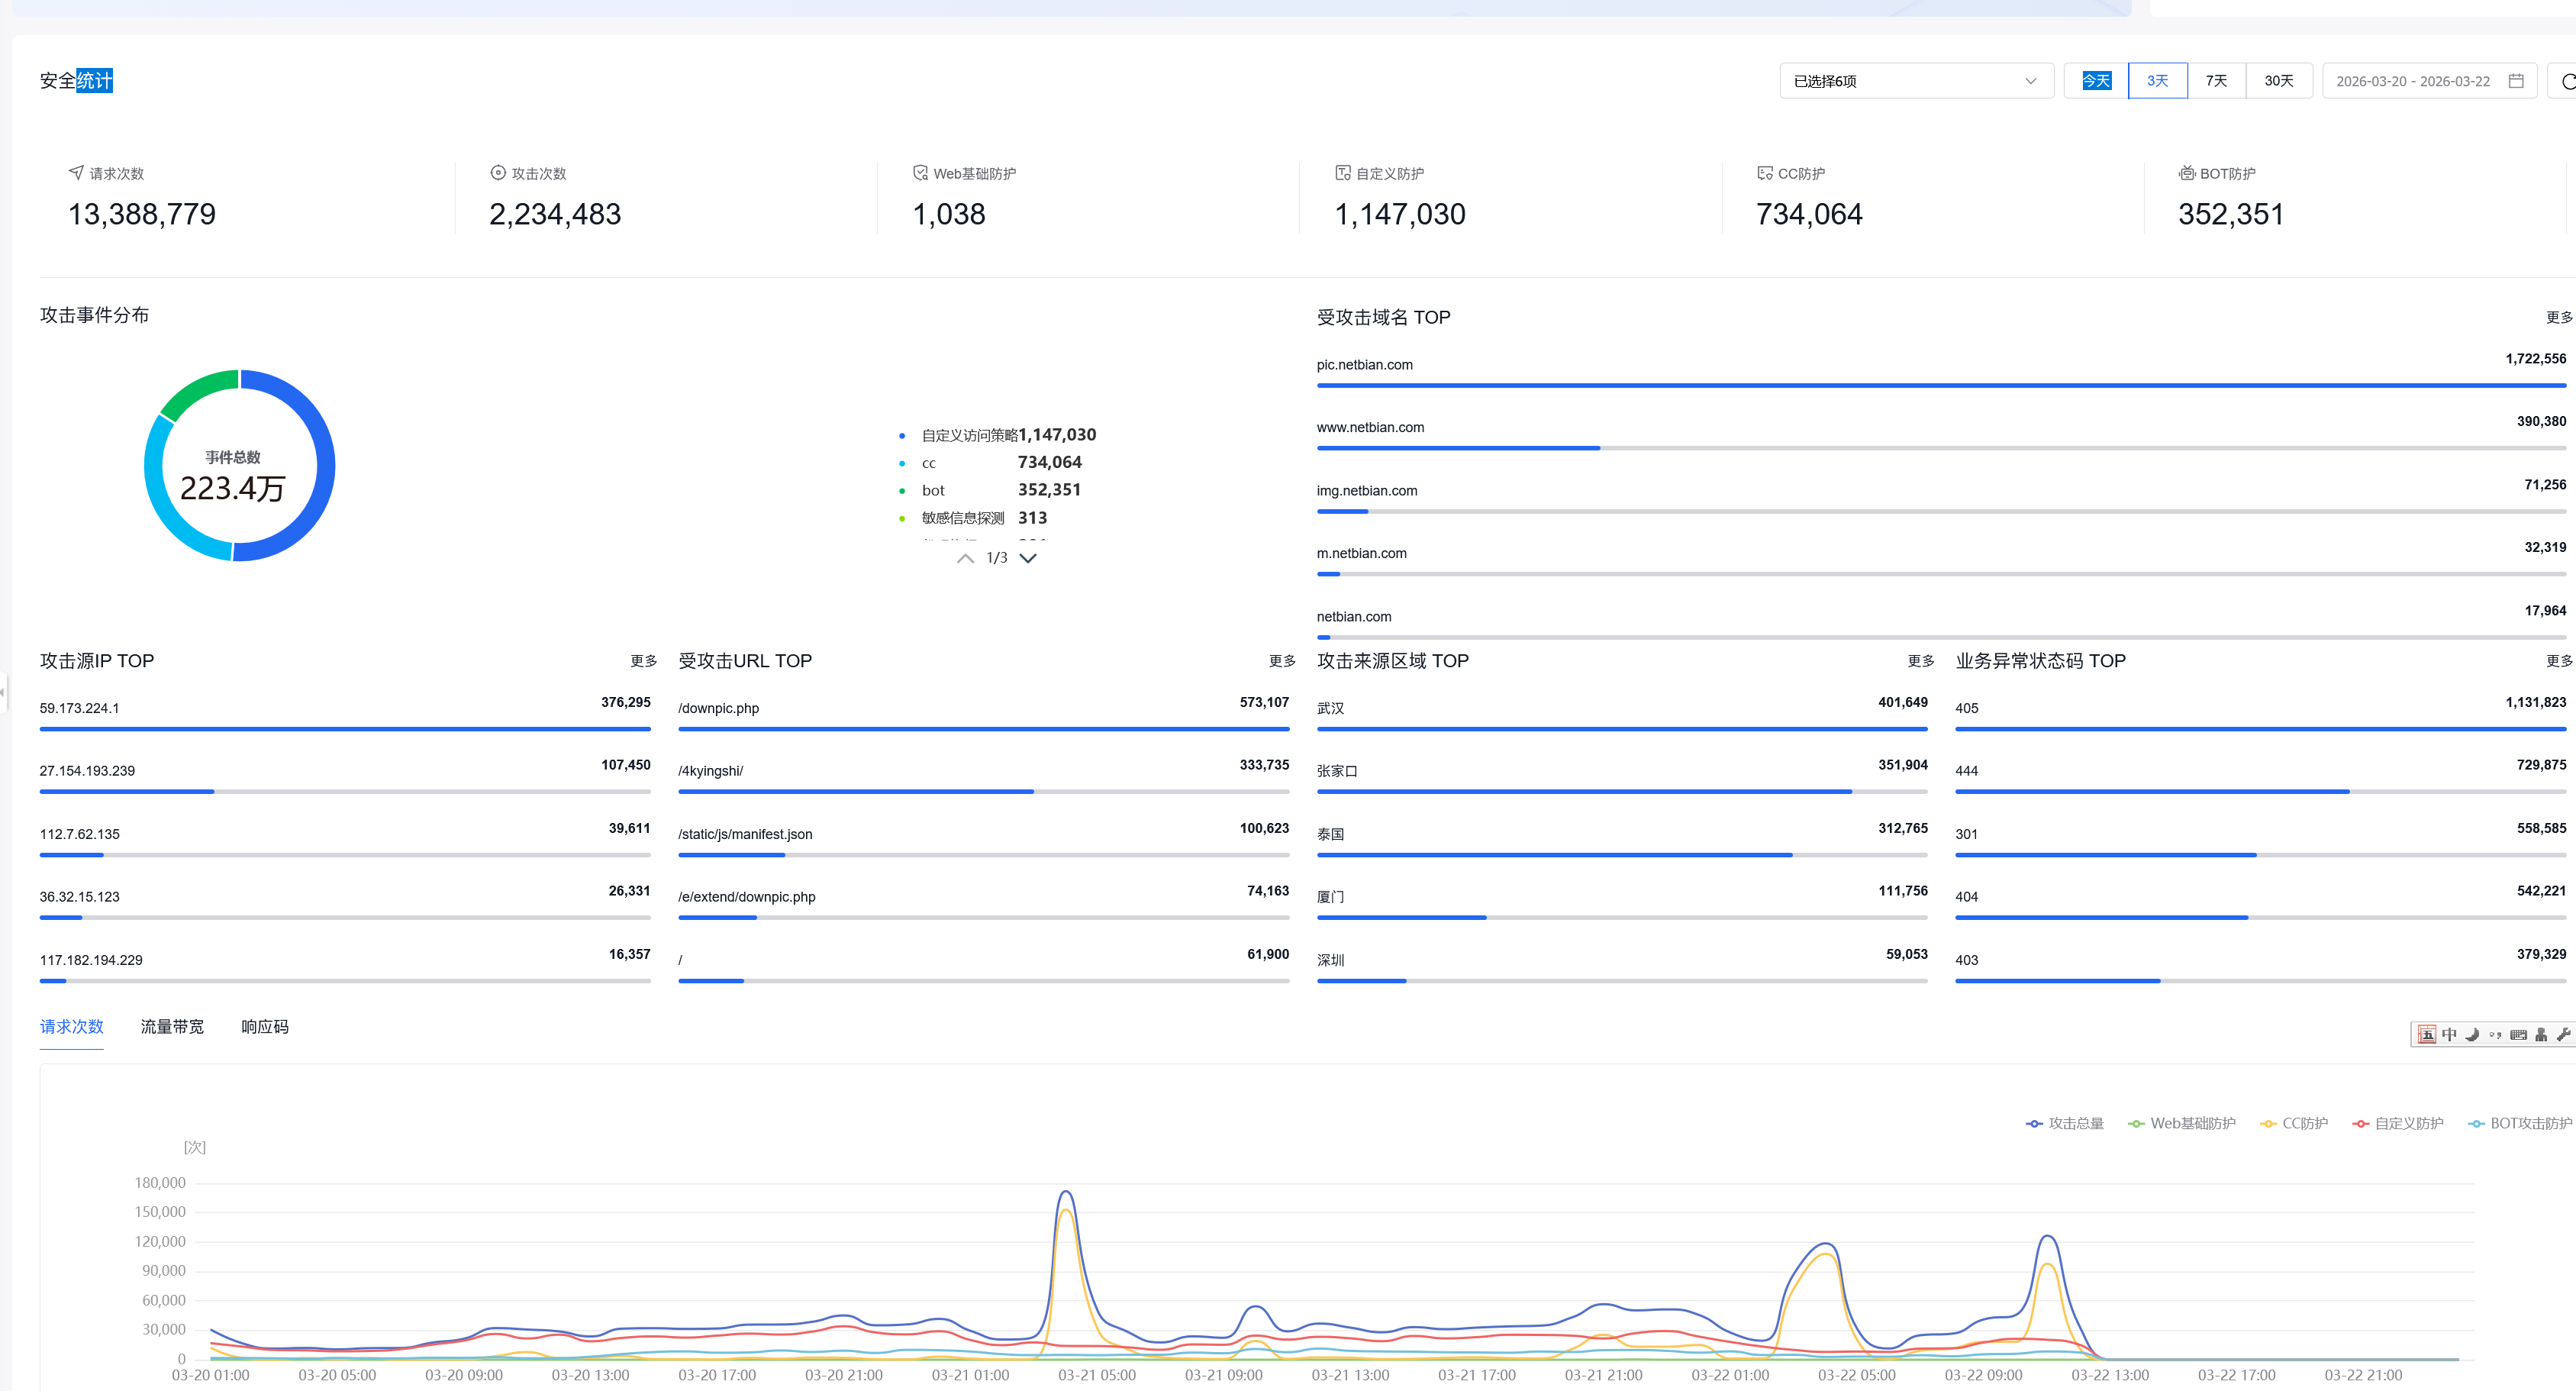Click the calendar icon in the date field

(x=2516, y=81)
